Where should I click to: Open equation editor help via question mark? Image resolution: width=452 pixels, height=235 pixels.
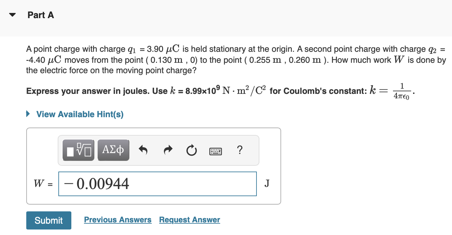pos(240,150)
